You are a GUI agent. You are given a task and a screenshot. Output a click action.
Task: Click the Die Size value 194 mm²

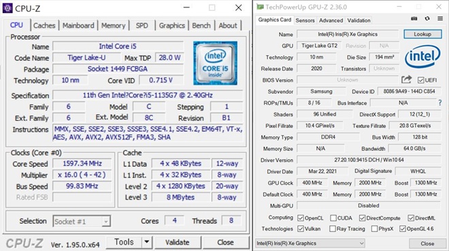pyautogui.click(x=384, y=57)
